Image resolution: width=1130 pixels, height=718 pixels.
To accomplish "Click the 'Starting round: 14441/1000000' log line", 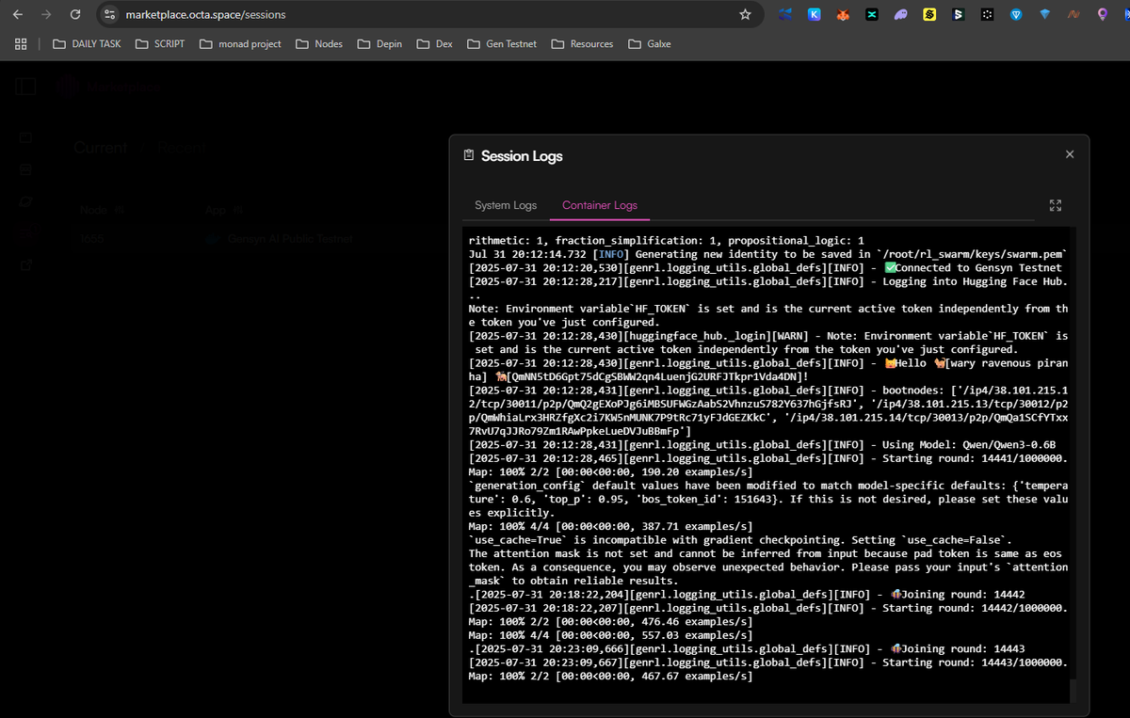I will click(767, 458).
